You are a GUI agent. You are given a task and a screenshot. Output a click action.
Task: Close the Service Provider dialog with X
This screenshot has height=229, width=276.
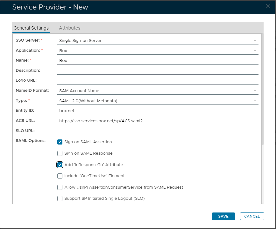point(268,6)
